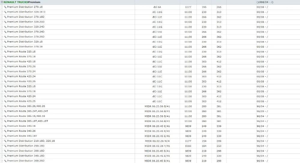Click the RENAULT TRUCKS Premium header label
The width and height of the screenshot is (300, 163).
coord(22,2)
